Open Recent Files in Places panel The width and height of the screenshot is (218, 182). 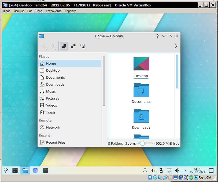pos(70,142)
